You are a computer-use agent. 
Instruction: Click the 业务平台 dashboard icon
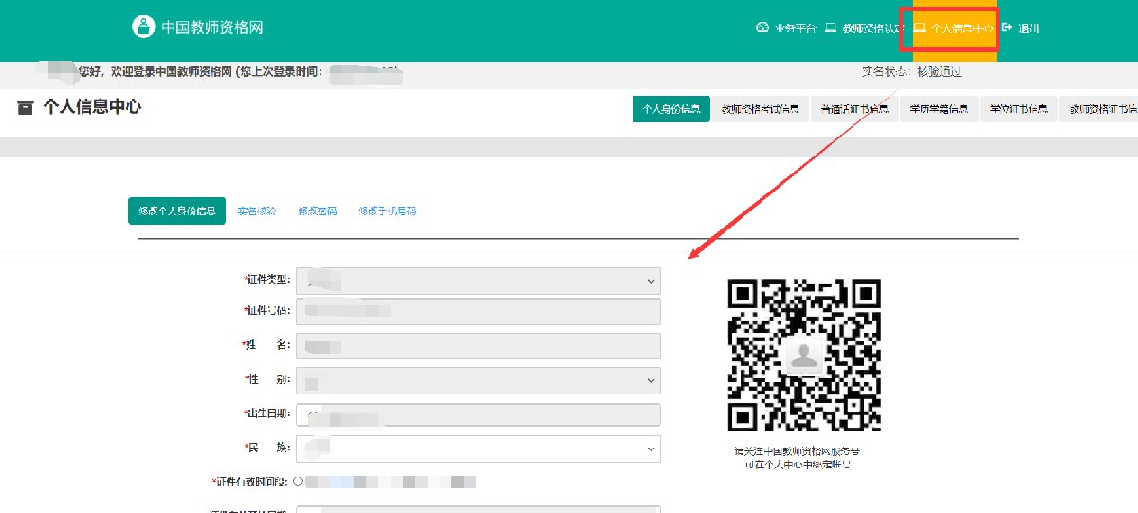(x=762, y=27)
